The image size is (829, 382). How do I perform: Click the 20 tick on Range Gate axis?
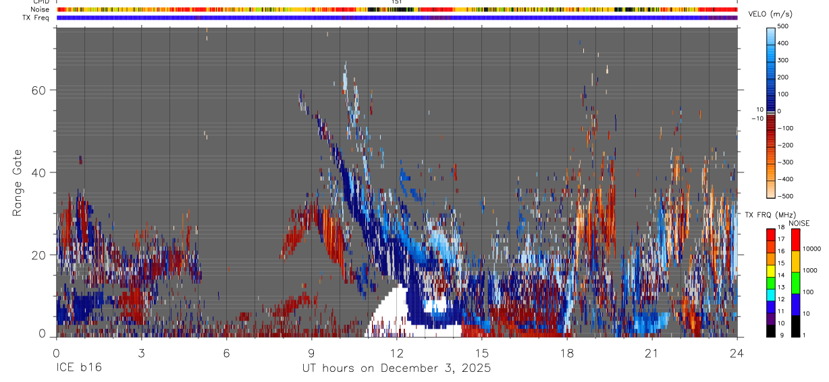tap(40, 255)
